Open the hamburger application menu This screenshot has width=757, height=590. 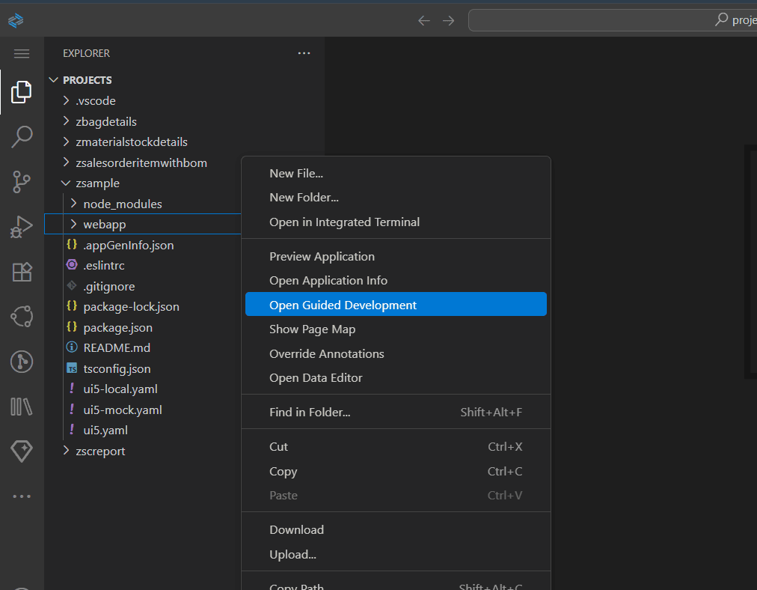tap(22, 54)
